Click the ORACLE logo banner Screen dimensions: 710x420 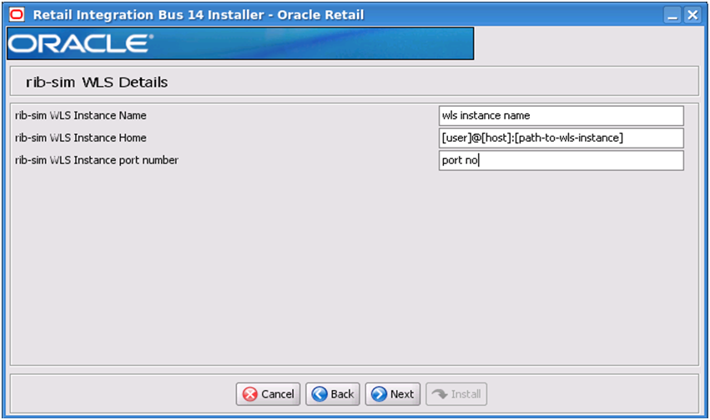click(x=240, y=43)
